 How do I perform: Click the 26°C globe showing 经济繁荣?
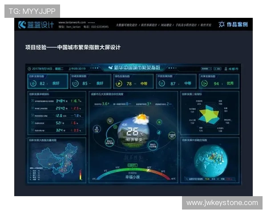point(133,133)
